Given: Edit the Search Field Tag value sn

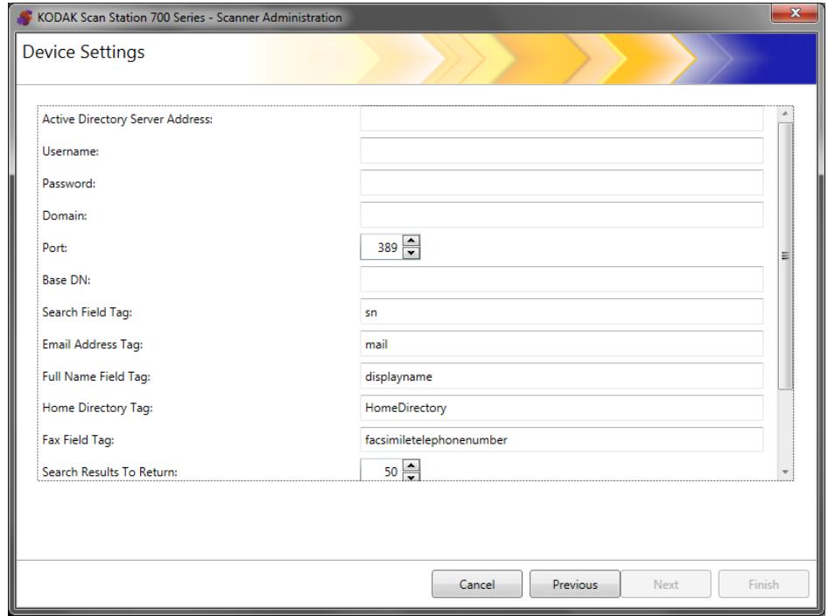Looking at the screenshot, I should tap(561, 312).
